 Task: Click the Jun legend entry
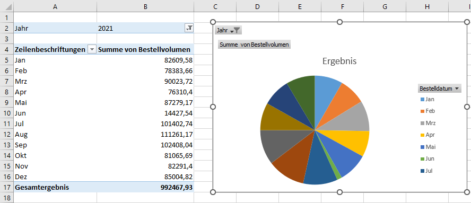tap(428, 159)
